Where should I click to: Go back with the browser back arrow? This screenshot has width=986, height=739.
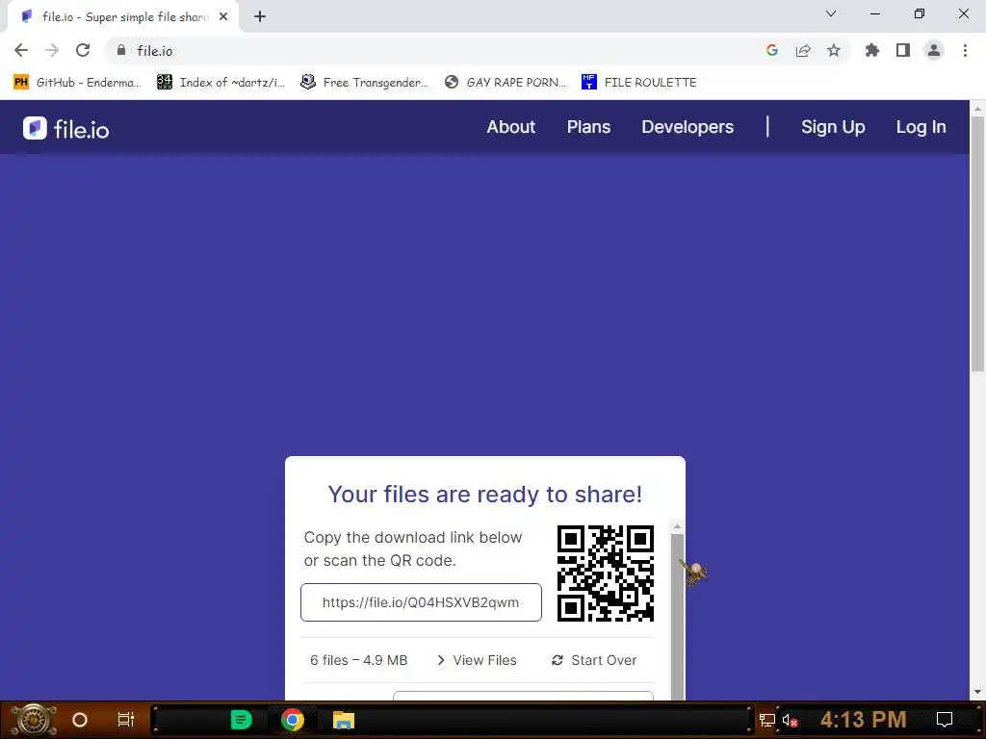click(21, 50)
